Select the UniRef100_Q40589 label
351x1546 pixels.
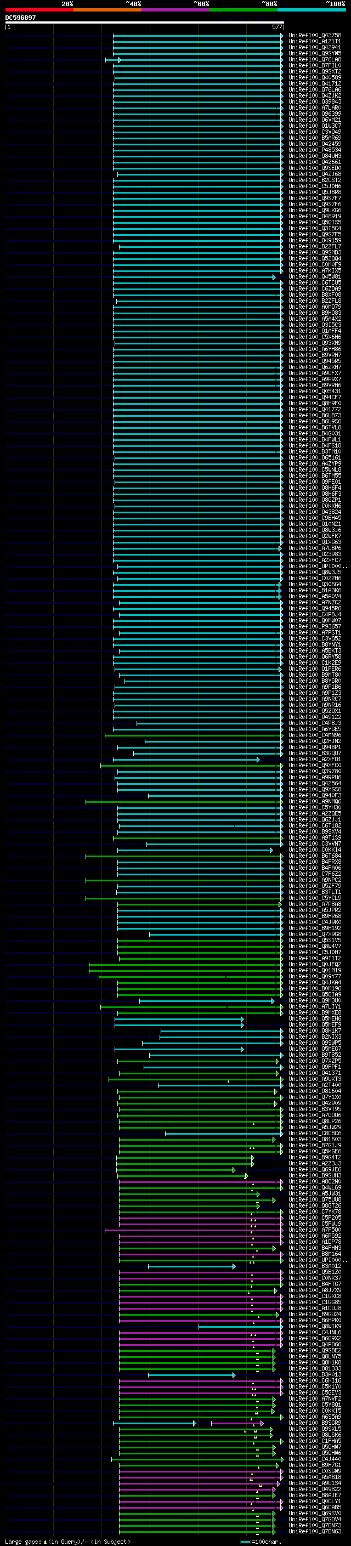(315, 77)
